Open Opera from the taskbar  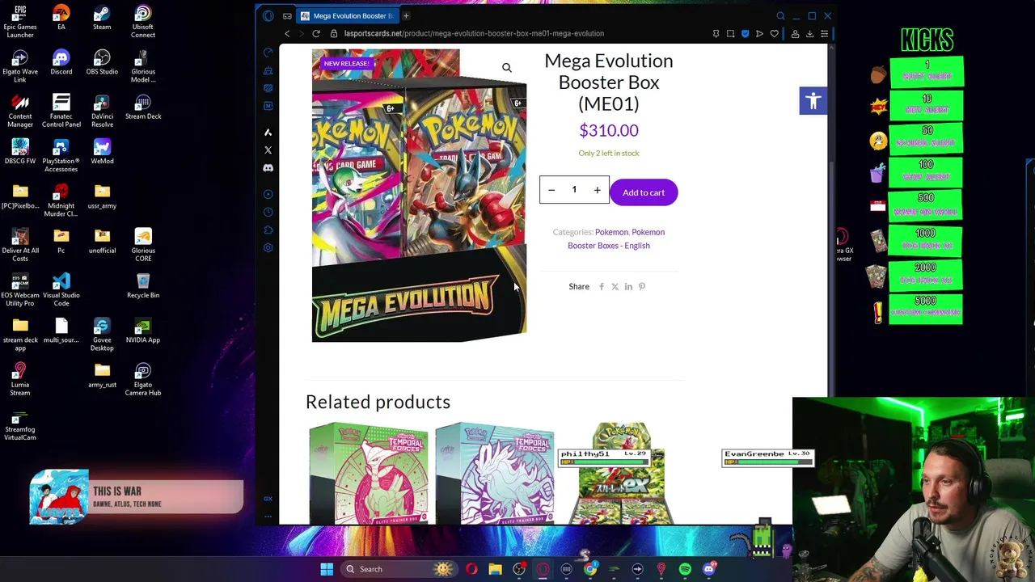click(x=471, y=569)
